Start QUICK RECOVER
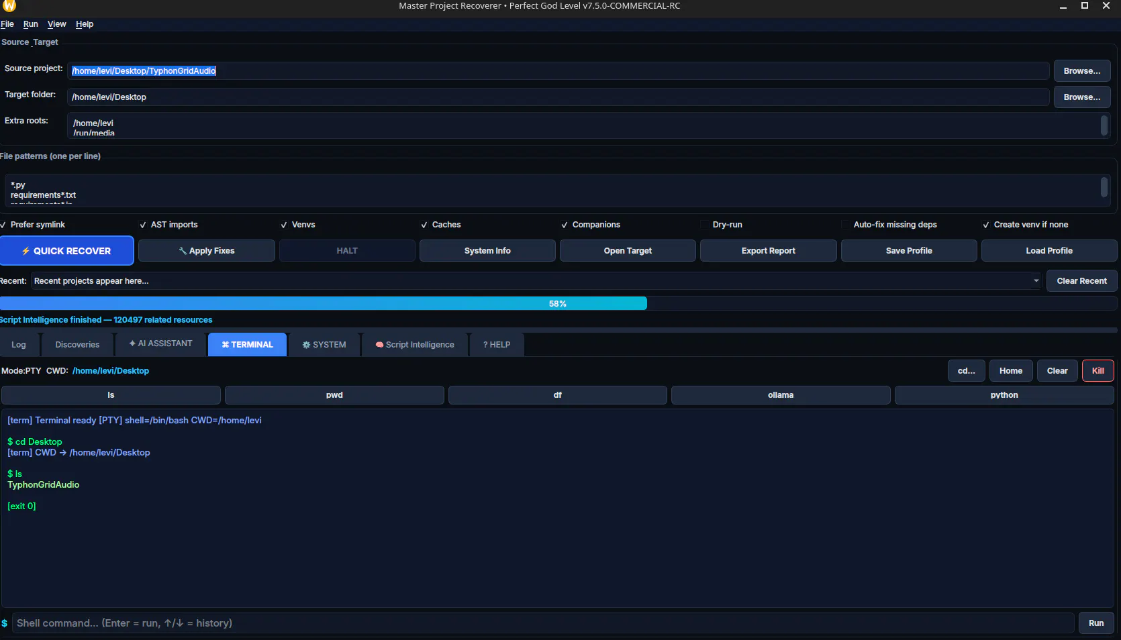1121x640 pixels. (x=66, y=251)
